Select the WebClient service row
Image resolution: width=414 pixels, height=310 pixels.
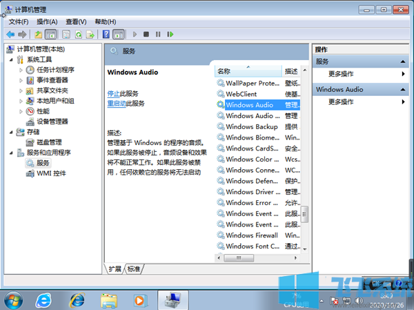tap(258, 94)
